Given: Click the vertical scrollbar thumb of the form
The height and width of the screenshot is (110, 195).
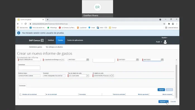Looking at the screenshot, I should coord(176,81).
